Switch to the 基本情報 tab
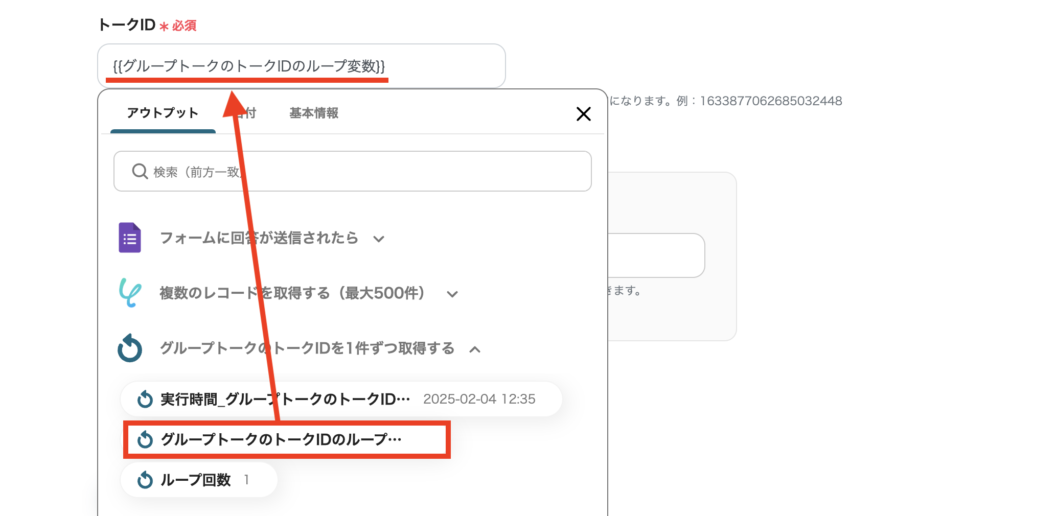This screenshot has height=516, width=1056. [x=314, y=113]
